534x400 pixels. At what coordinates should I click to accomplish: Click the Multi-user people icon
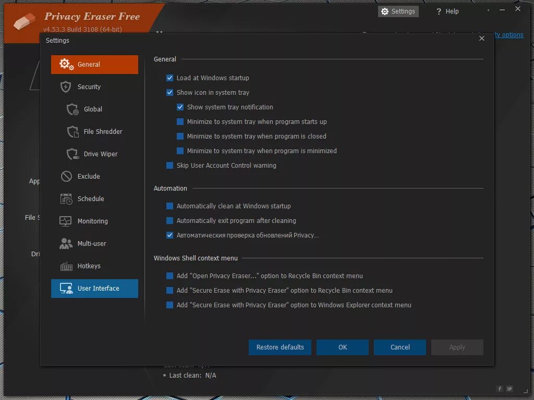tap(66, 244)
